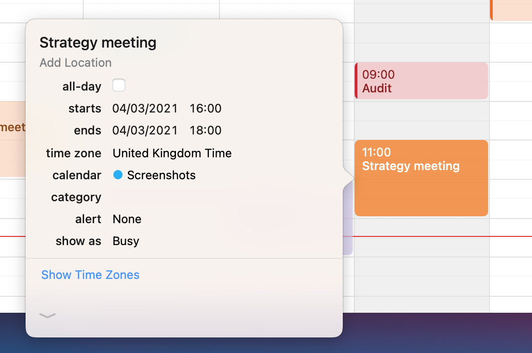
Task: Change show as Busy status
Action: pyautogui.click(x=126, y=241)
